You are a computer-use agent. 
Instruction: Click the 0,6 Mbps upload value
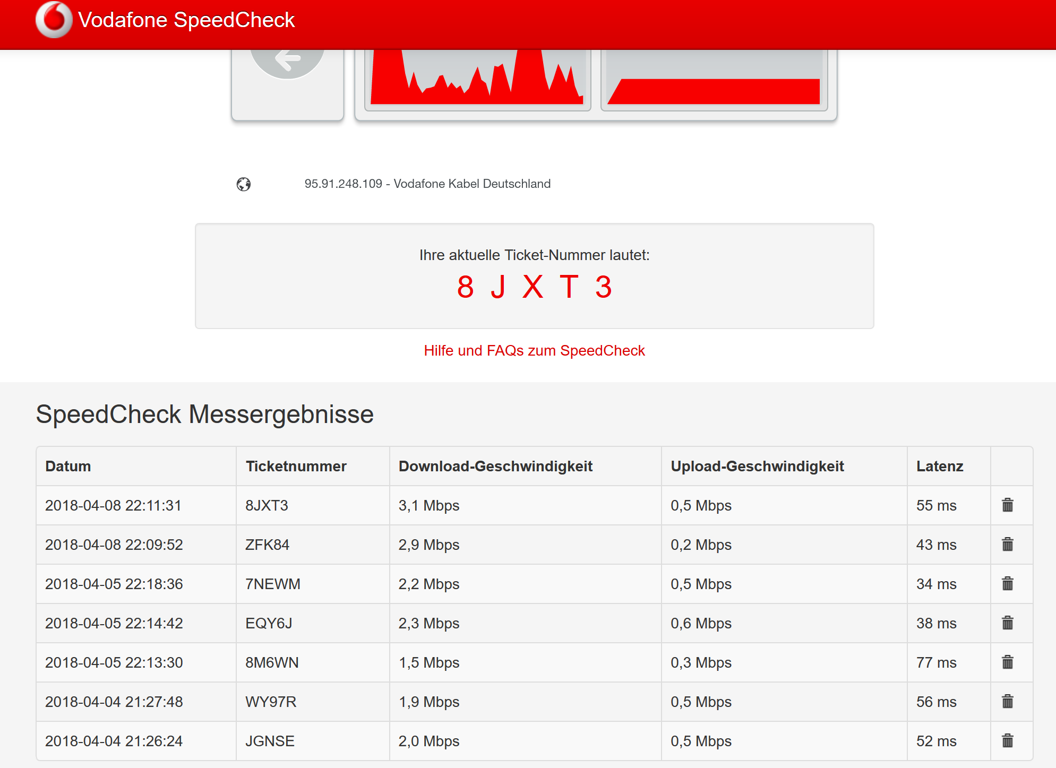(x=701, y=623)
